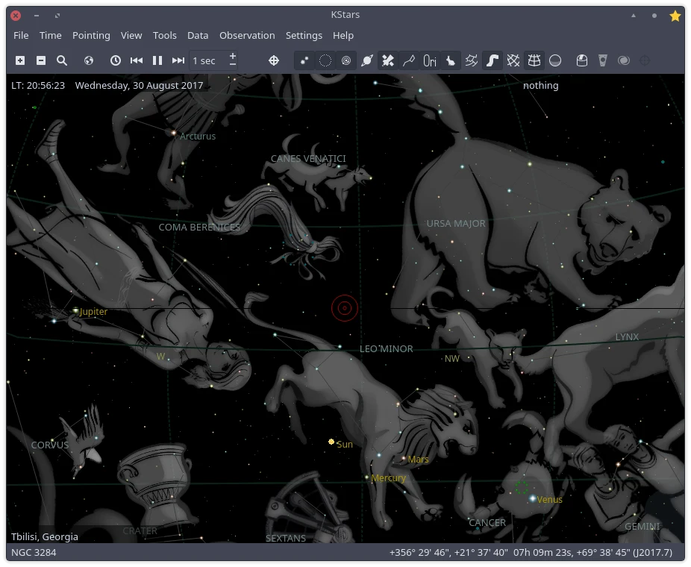Screen dimensions: 691x567
Task: Click the NGC 3284 status bar text
Action: (34, 553)
